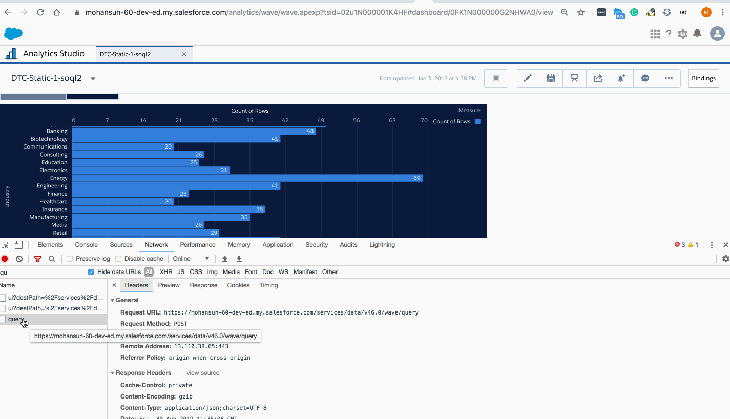Viewport: 730px width, 419px height.
Task: Uncheck Hide data URLs checkbox
Action: pyautogui.click(x=91, y=272)
